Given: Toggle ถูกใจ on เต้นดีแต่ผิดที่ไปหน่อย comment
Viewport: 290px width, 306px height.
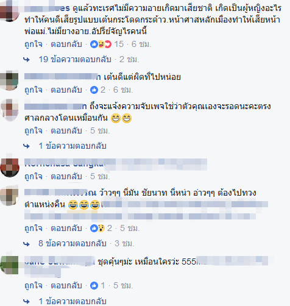Looking at the screenshot, I should (34, 90).
